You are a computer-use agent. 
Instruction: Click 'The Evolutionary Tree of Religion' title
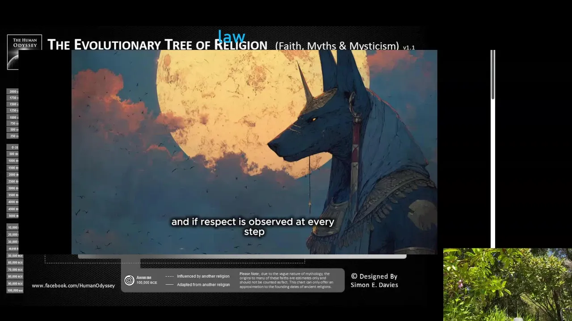click(x=157, y=45)
